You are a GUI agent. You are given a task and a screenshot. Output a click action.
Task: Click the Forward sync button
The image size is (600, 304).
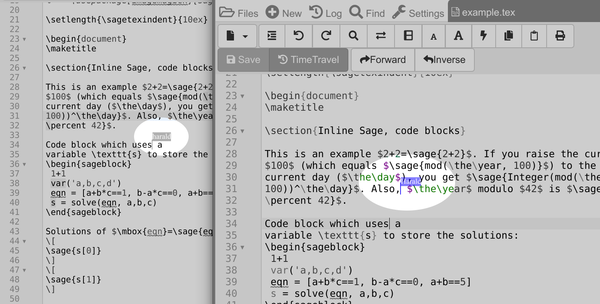(383, 60)
